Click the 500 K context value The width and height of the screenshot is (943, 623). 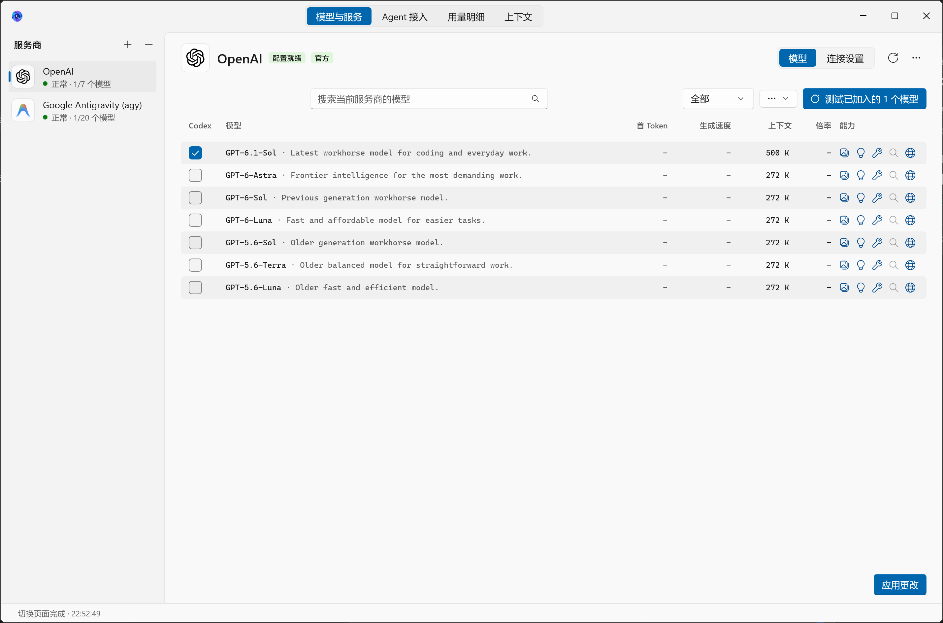[x=777, y=153]
